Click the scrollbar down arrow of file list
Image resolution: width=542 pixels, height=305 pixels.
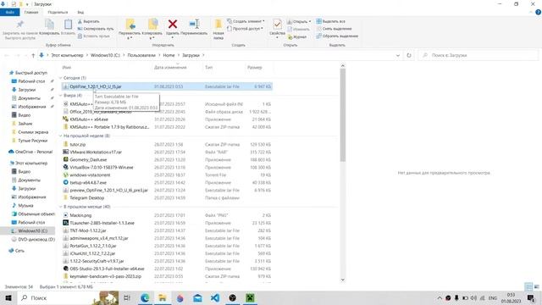(x=342, y=280)
